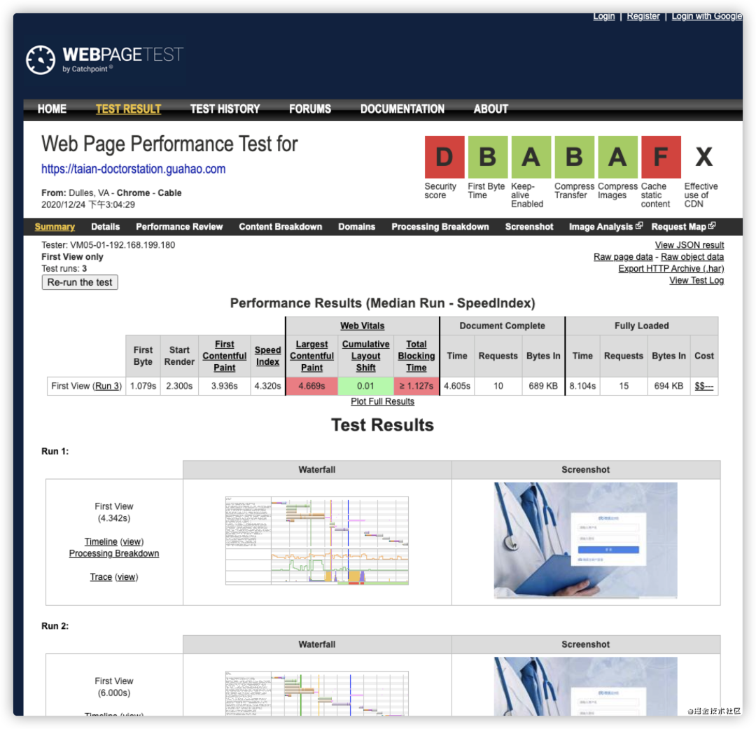This screenshot has height=729, width=756.
Task: Click the 4.669s Largest Contentful Paint cell
Action: (x=311, y=386)
